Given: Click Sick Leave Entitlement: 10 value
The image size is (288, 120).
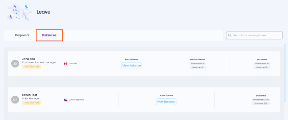Looking at the screenshot, I should pyautogui.click(x=262, y=64).
